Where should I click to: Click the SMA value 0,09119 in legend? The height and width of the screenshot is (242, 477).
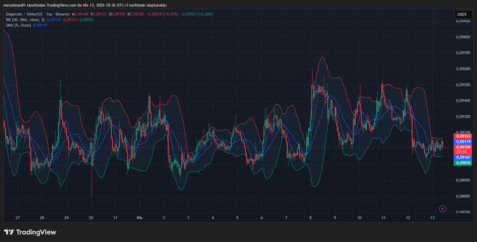[40, 25]
